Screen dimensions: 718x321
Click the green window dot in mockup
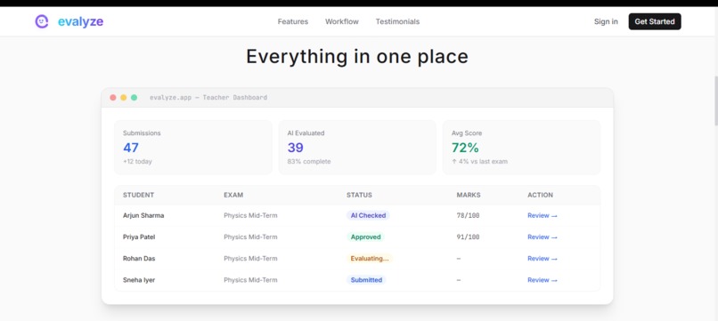[135, 98]
